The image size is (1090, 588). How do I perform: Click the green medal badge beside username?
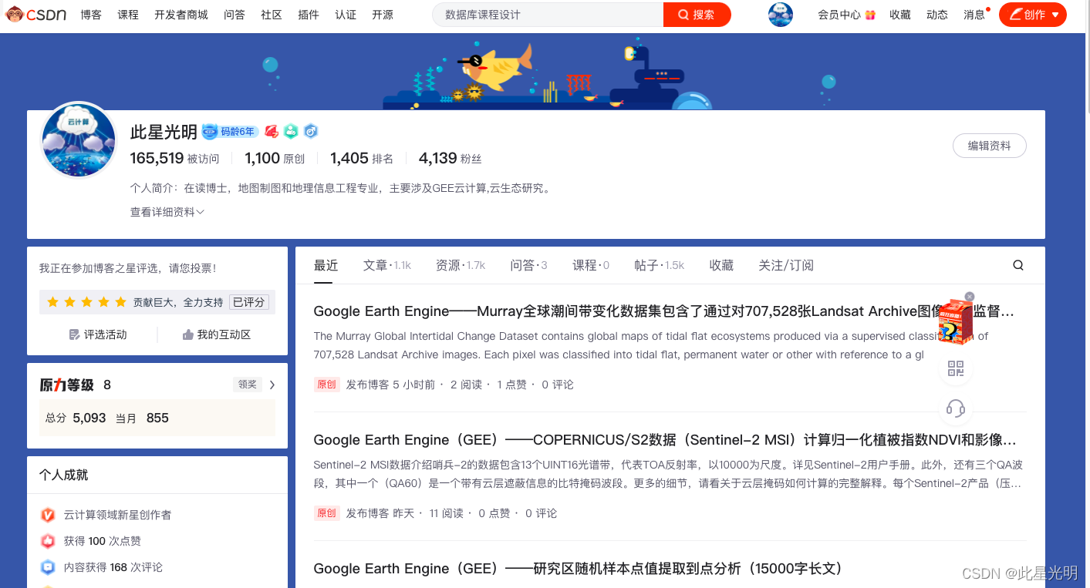click(x=291, y=132)
